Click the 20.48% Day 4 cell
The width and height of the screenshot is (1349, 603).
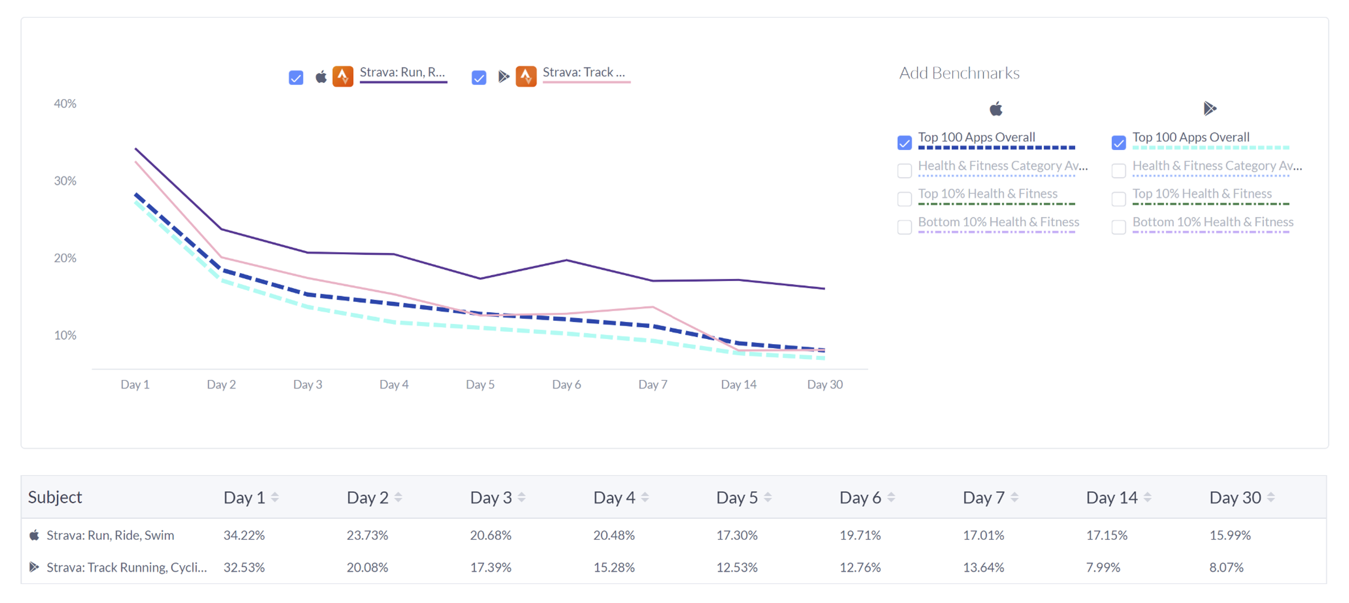point(614,535)
